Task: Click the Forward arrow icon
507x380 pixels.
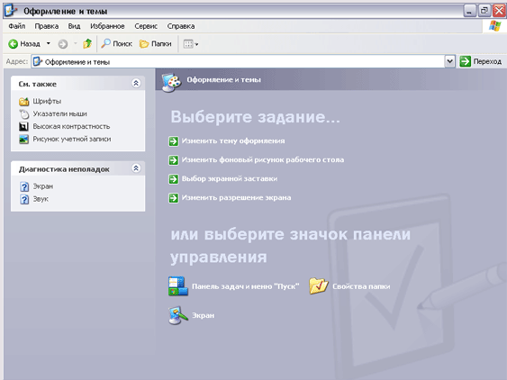Action: click(x=63, y=44)
